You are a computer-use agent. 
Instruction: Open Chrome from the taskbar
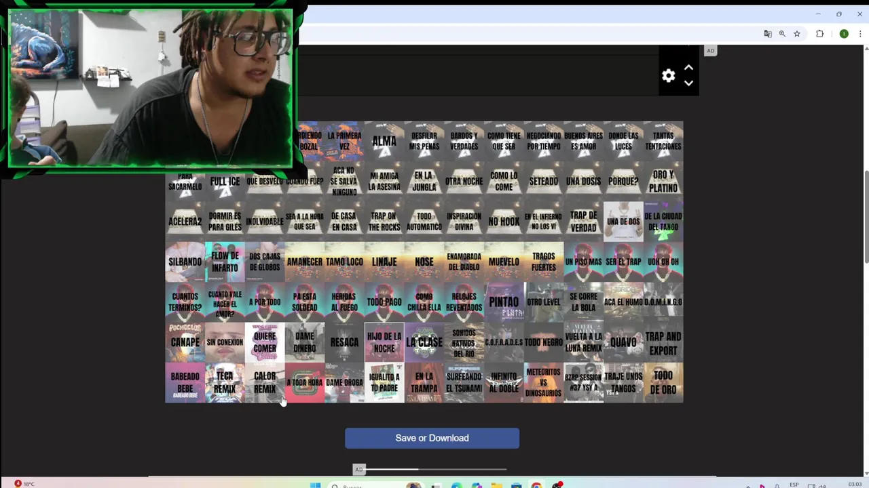[536, 485]
